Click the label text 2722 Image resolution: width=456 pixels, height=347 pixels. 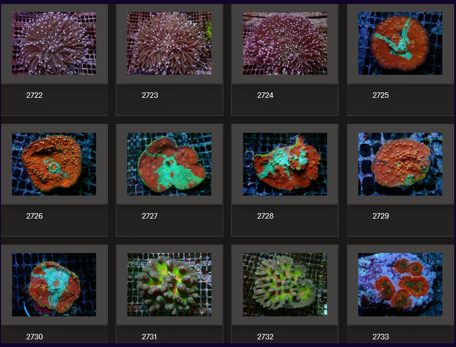click(x=34, y=95)
